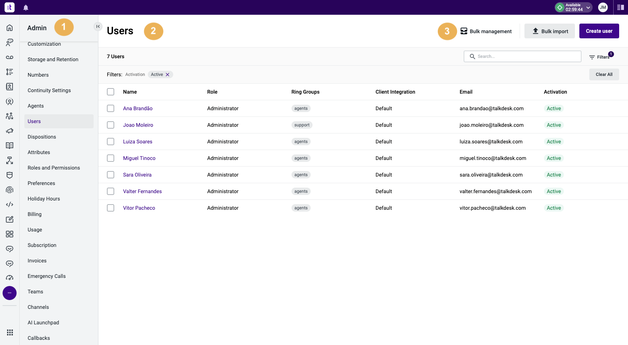This screenshot has height=345, width=628.
Task: Select the shield icon in the left rail
Action: coord(10,175)
